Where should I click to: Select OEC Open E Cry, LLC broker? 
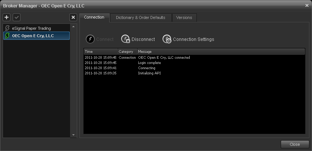point(37,36)
